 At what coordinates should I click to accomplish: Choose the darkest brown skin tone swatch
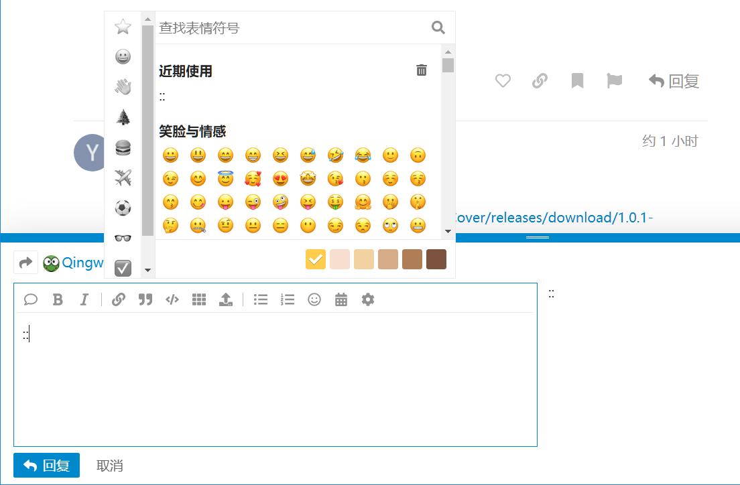pos(436,259)
